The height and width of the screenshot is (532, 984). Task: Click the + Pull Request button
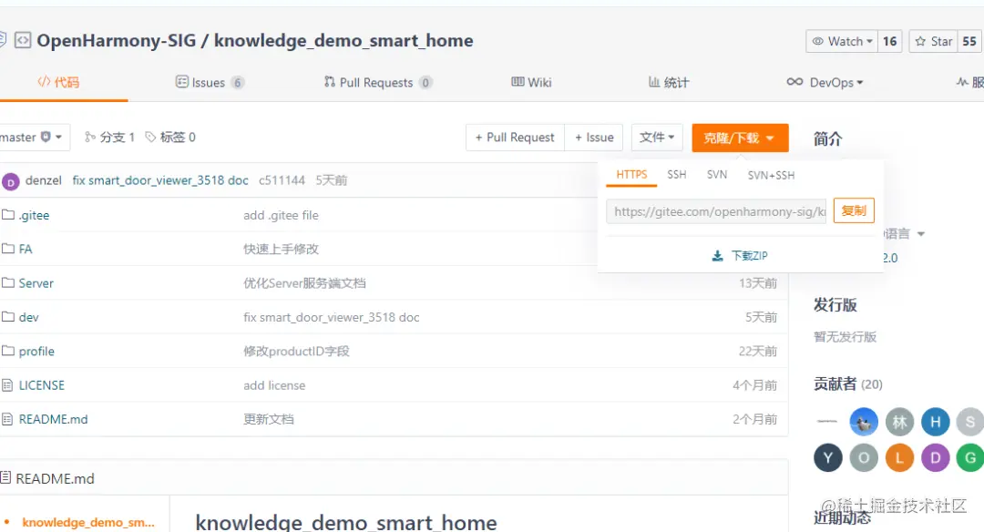[x=515, y=138]
